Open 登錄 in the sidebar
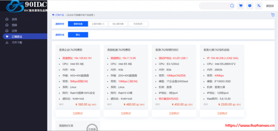This screenshot has height=131, width=278. (14, 25)
